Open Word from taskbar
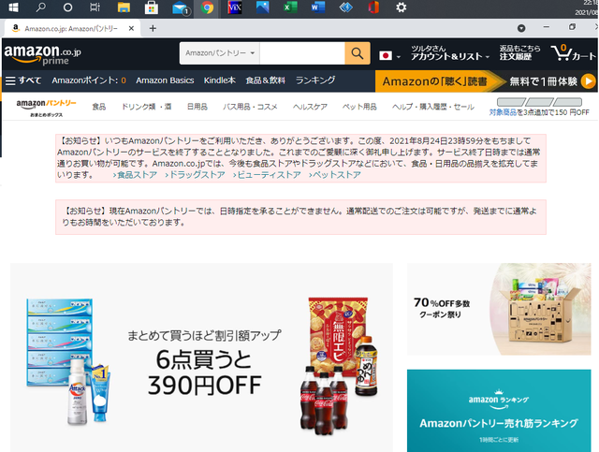599x452 pixels. point(318,7)
